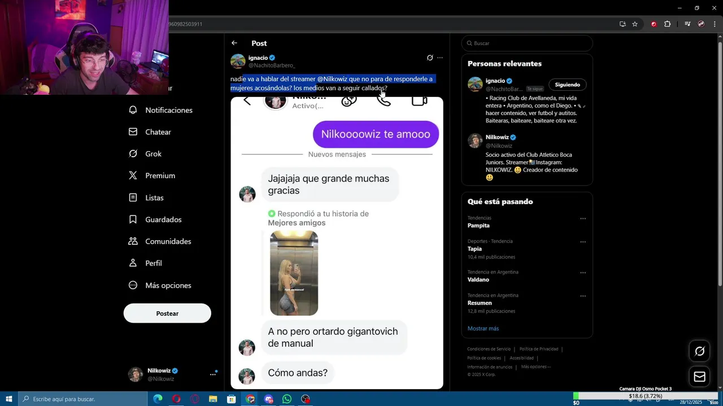The height and width of the screenshot is (406, 723).
Task: Open Accesibilidad footer link
Action: (x=521, y=358)
